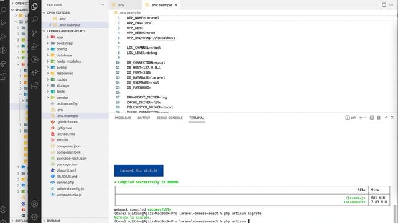Viewport: 398px width, 223px height.
Task: Open the artisan file
Action: [62, 140]
